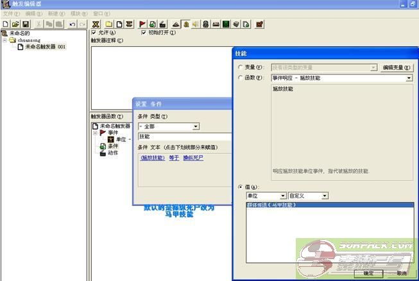419x281 pixels.
Task: Open the 文件 menu
Action: click(x=11, y=13)
